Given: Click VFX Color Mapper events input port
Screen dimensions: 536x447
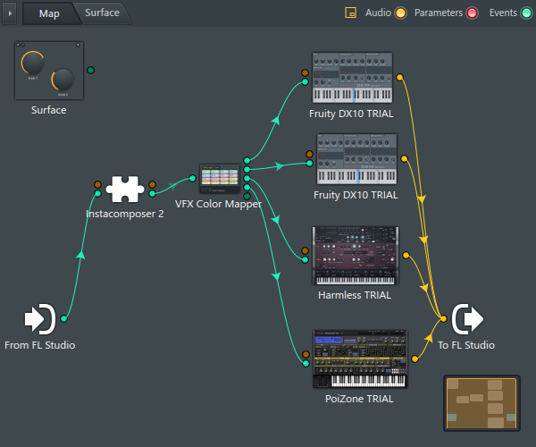Looking at the screenshot, I should [x=192, y=178].
